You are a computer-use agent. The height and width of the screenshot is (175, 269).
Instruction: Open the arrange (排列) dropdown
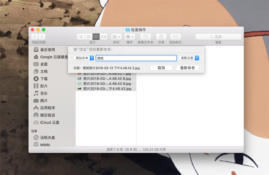(116, 37)
